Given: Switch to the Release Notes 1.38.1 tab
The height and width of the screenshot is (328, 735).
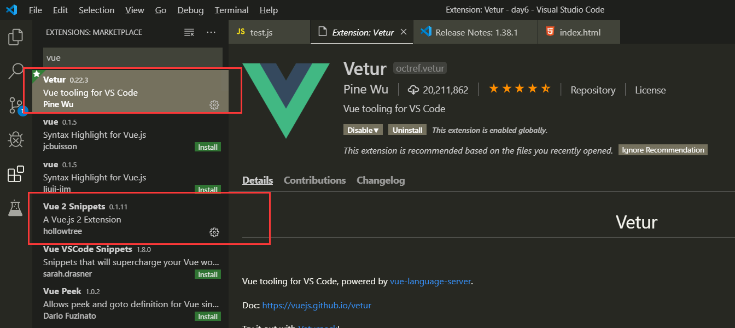Looking at the screenshot, I should pos(475,32).
